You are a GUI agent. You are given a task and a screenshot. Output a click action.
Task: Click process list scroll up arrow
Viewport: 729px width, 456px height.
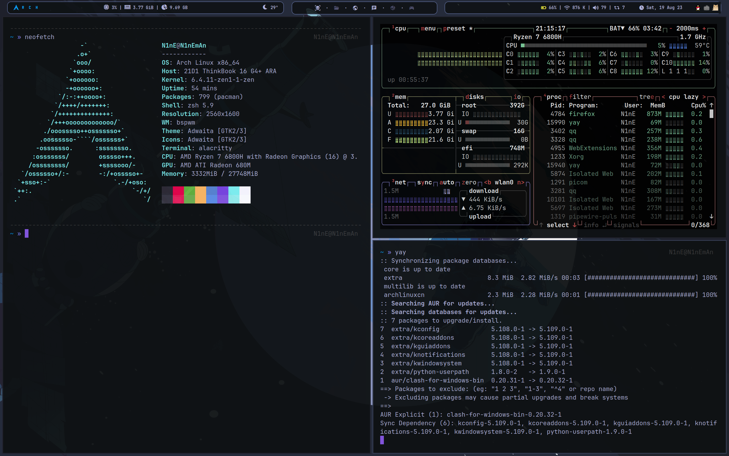711,105
